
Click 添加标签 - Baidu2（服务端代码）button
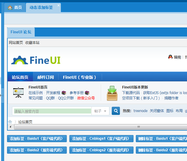[x=37, y=150]
